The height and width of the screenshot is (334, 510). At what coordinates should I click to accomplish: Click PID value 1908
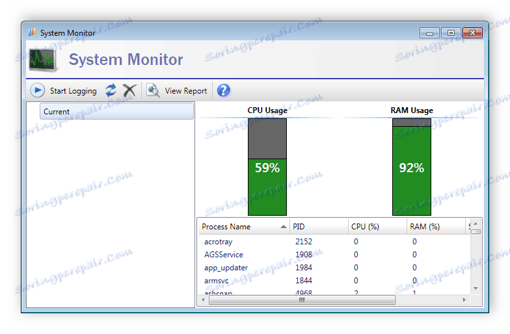tap(303, 255)
